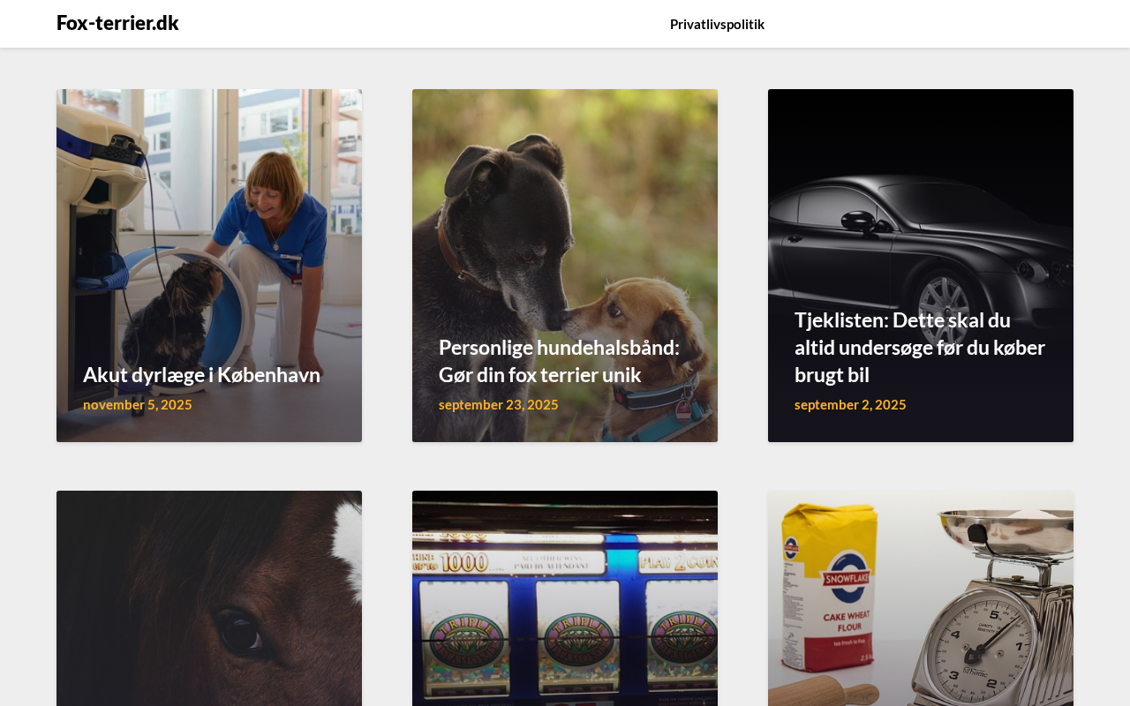
Task: Open the slot machine reels thumbnail
Action: (565, 598)
